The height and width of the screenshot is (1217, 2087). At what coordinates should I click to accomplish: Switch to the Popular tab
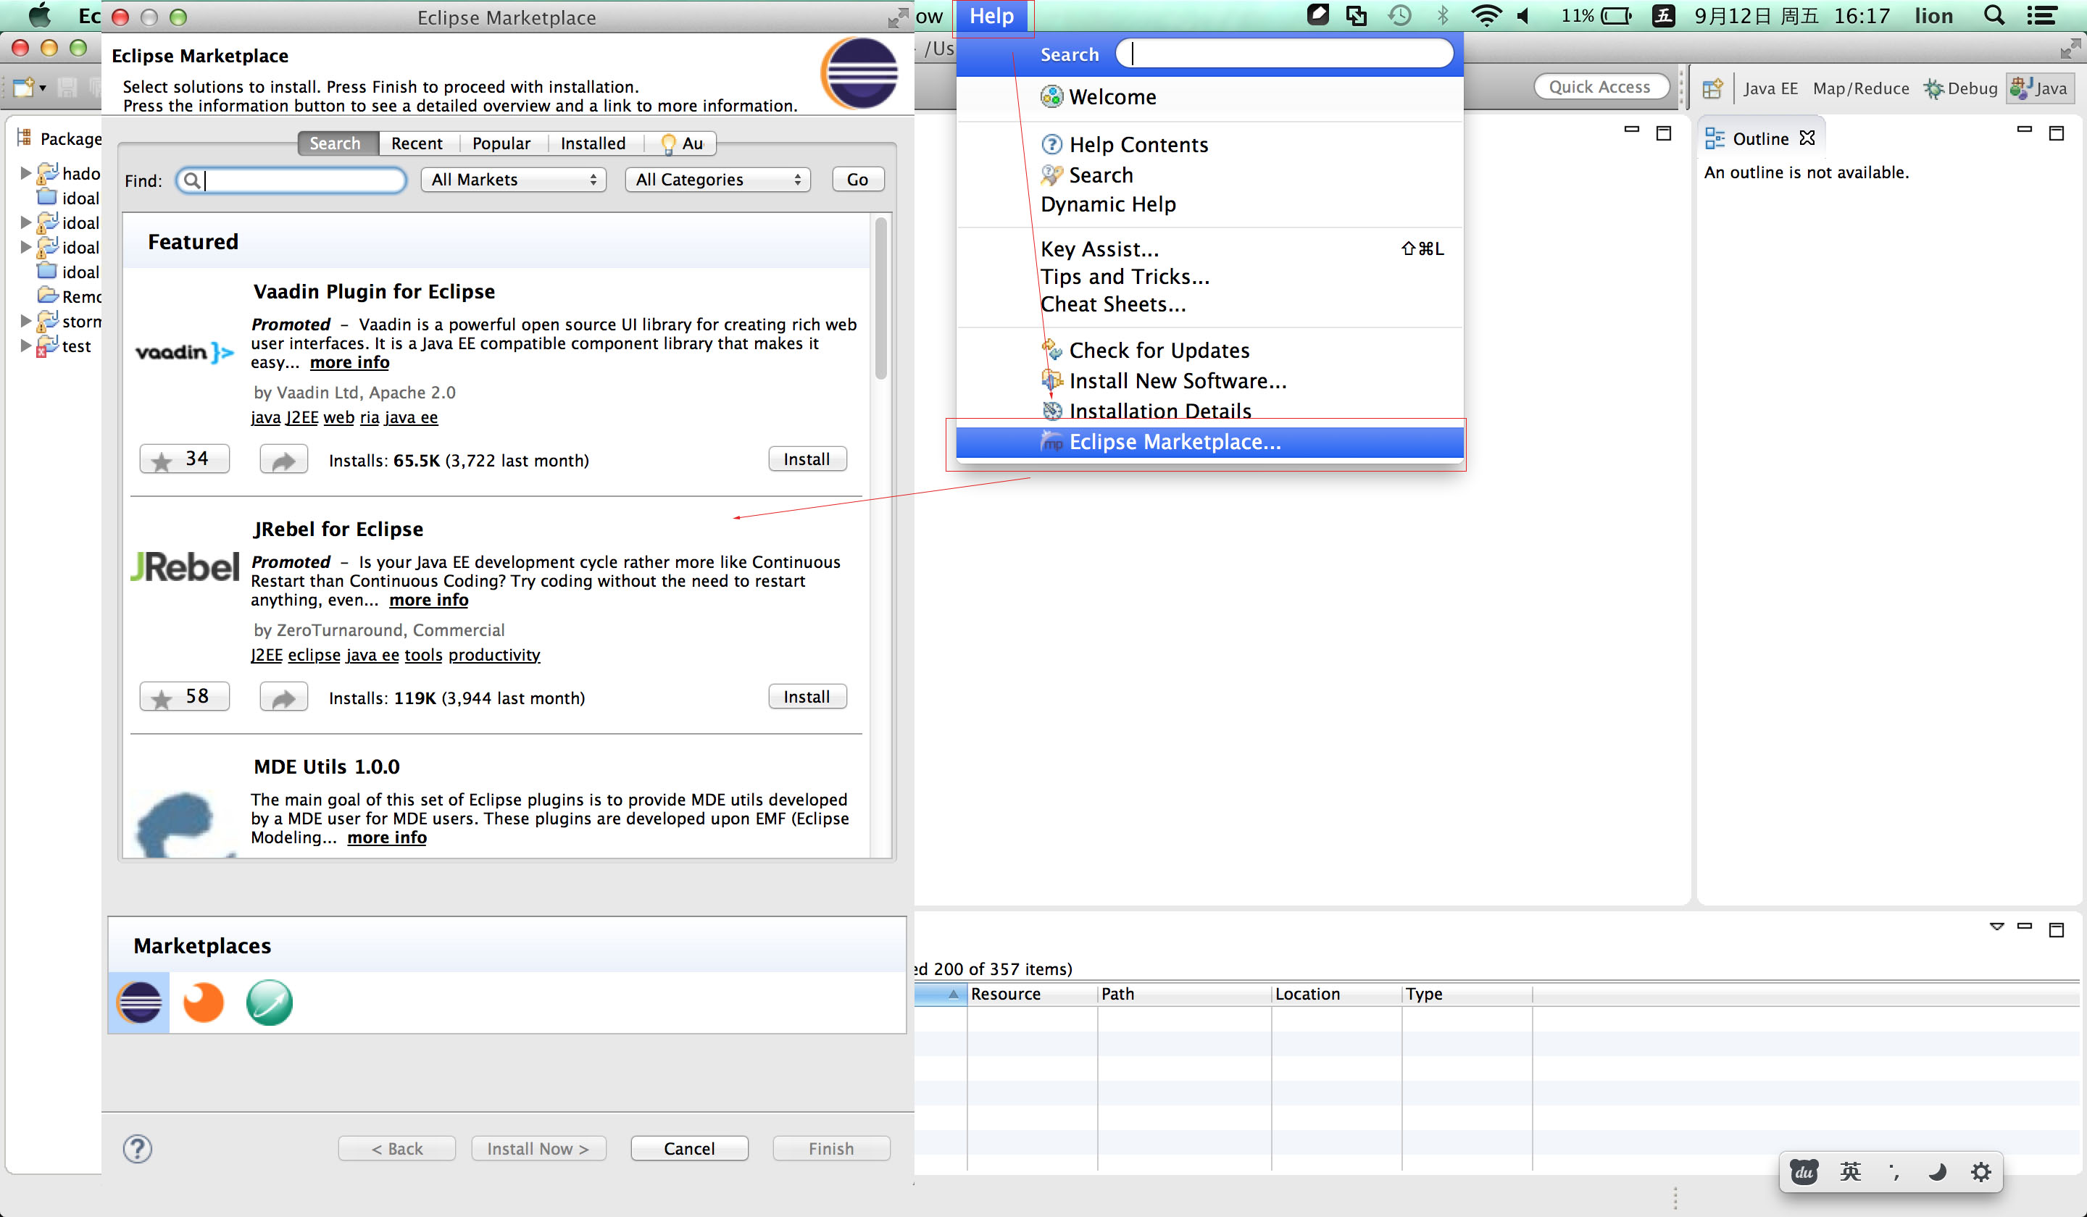[501, 143]
